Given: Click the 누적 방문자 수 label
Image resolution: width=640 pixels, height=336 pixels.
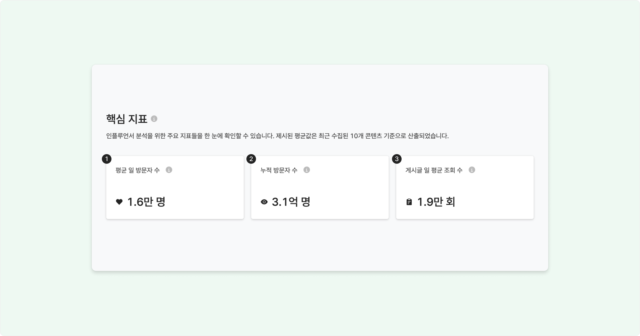Looking at the screenshot, I should [279, 170].
